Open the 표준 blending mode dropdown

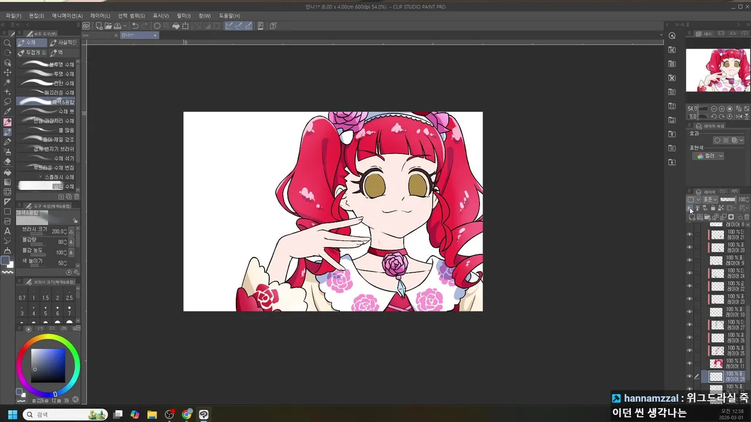pyautogui.click(x=711, y=199)
